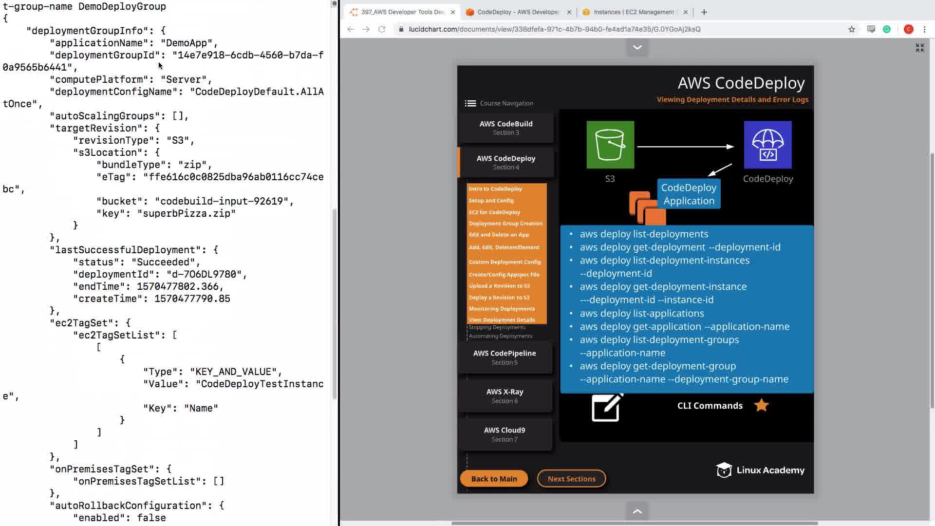Screen dimensions: 935x526
Task: Click the browser address bar
Action: (x=554, y=29)
